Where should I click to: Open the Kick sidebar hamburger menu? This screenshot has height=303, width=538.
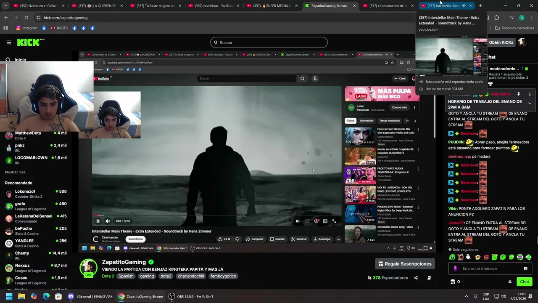click(9, 42)
